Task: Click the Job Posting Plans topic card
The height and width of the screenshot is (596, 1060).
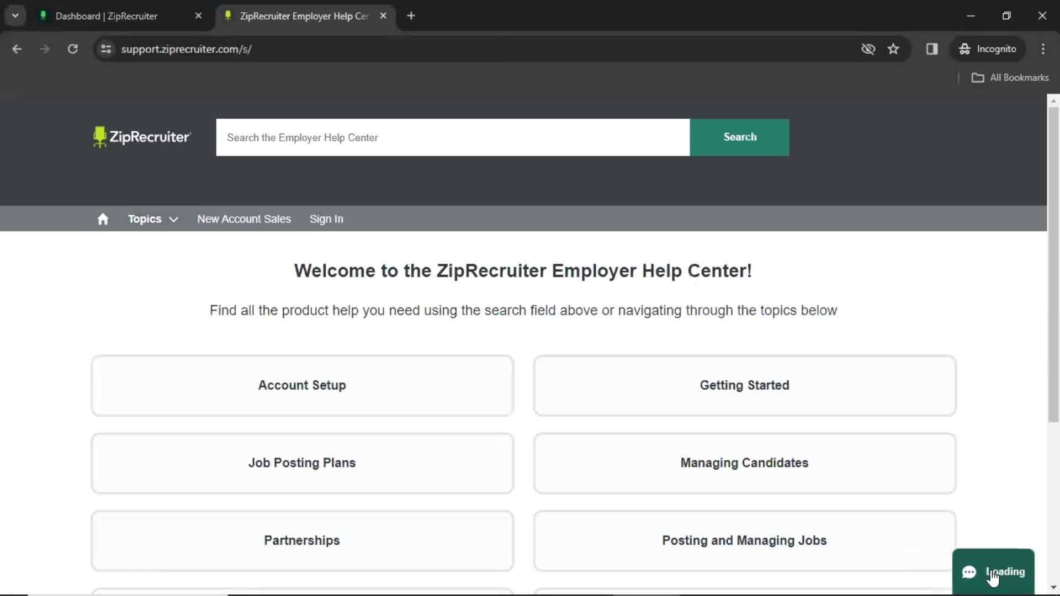Action: (301, 463)
